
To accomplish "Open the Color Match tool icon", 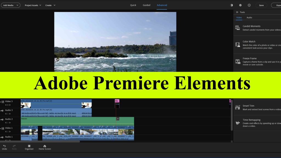I will coord(238,45).
